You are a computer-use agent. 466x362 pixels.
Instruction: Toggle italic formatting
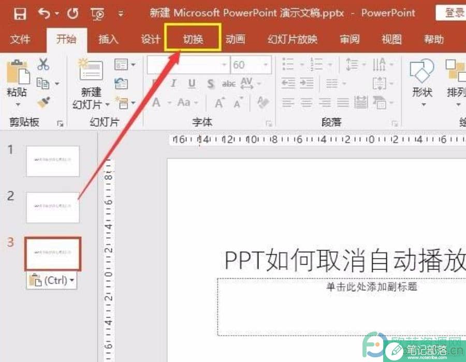click(173, 83)
